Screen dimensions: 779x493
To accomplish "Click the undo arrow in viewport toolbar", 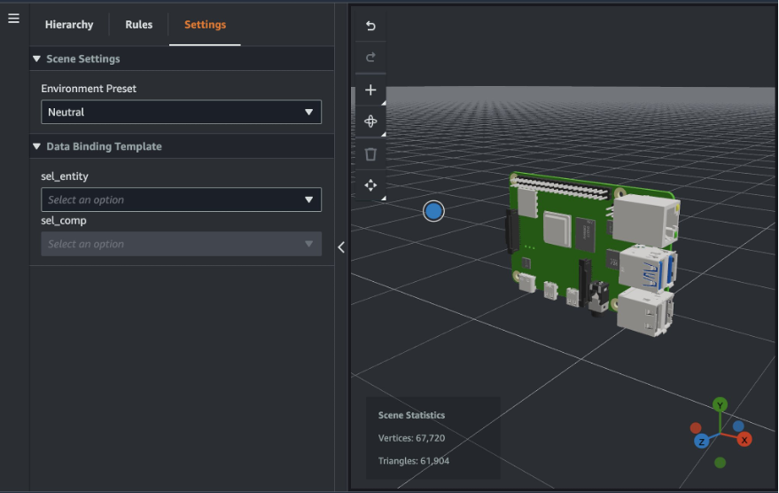I will click(370, 26).
